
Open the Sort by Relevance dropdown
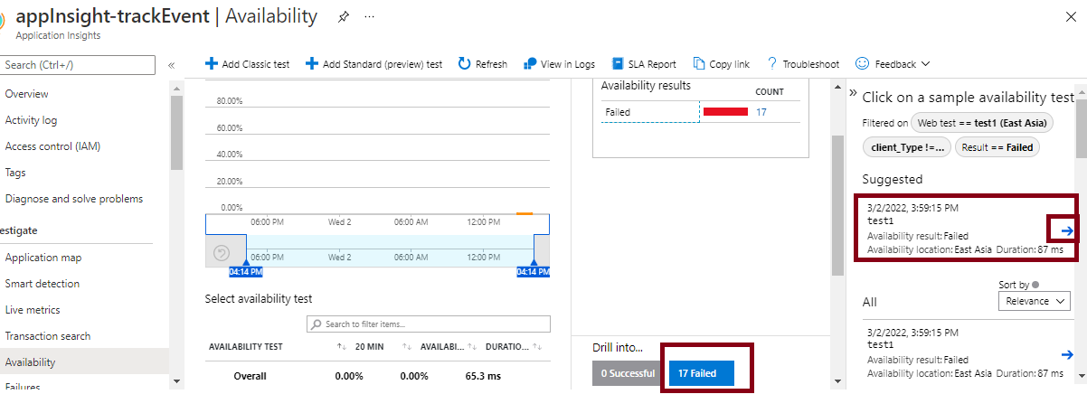pyautogui.click(x=1035, y=301)
